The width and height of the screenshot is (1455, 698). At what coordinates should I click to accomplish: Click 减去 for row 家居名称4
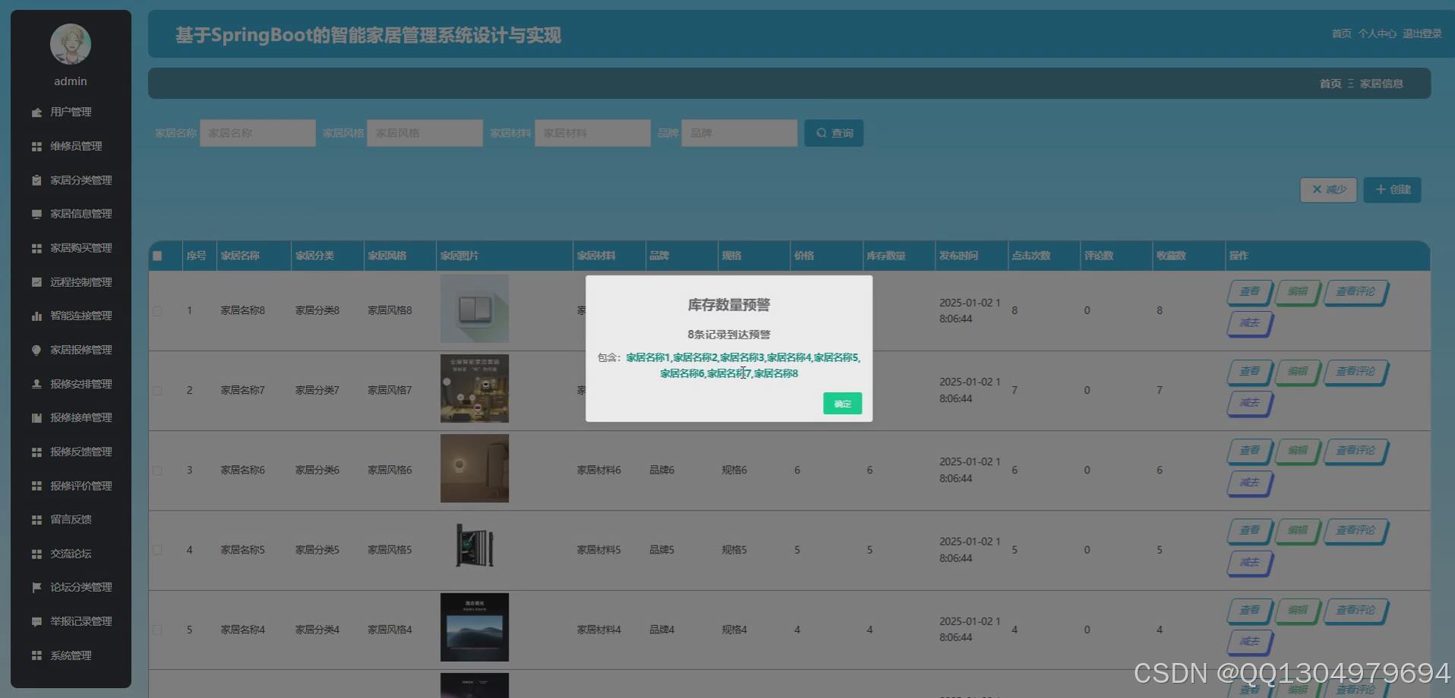[x=1249, y=643]
